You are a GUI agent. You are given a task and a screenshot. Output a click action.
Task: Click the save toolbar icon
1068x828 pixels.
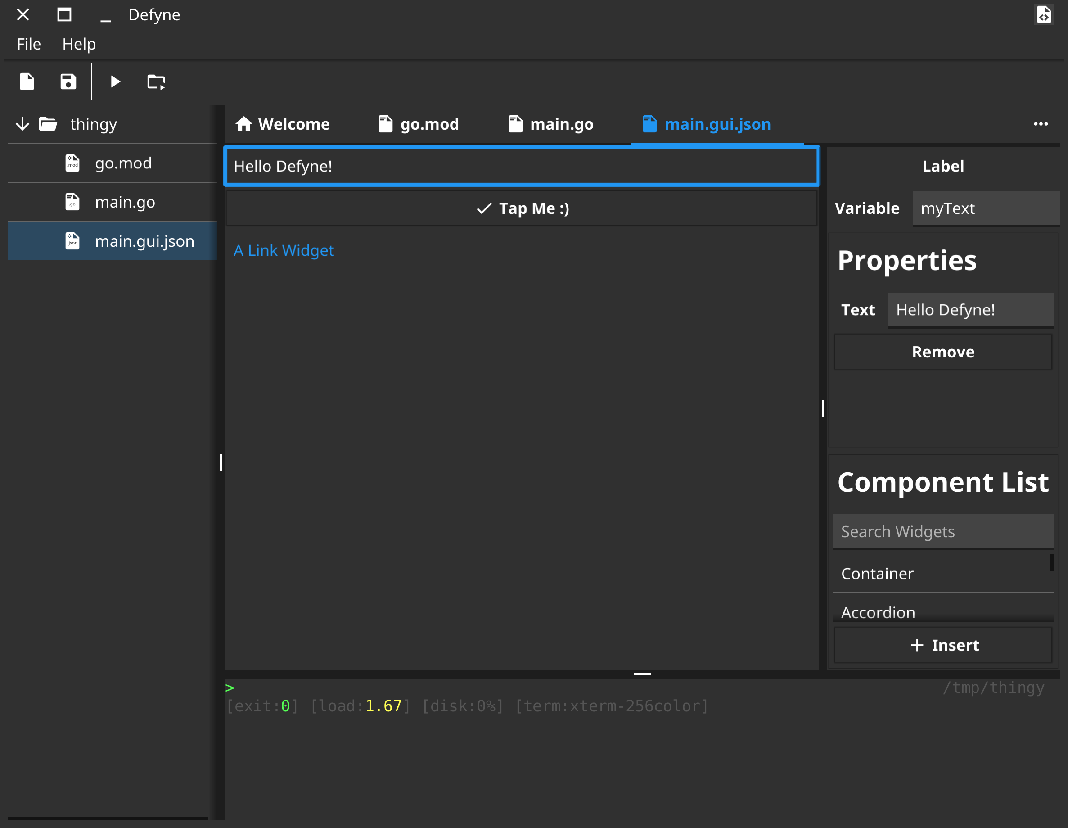pyautogui.click(x=68, y=81)
